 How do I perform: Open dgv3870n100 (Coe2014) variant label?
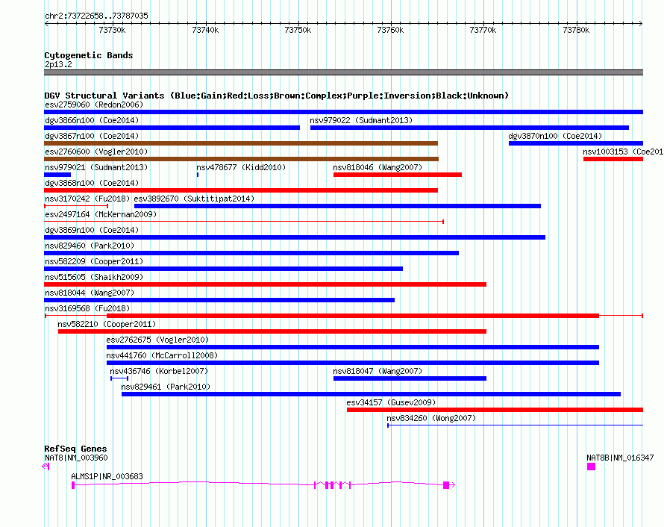point(555,136)
